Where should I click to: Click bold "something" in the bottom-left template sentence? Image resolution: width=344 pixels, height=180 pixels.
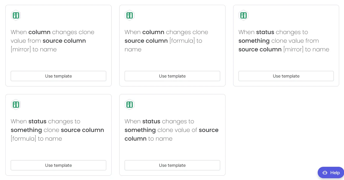26,130
